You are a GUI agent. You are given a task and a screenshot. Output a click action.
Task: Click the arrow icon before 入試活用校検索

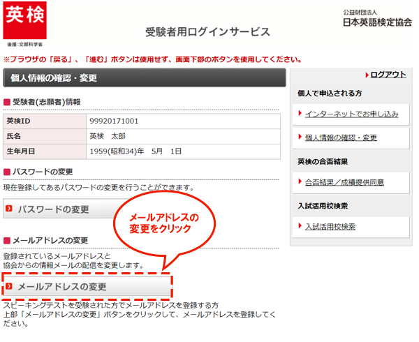pos(298,226)
